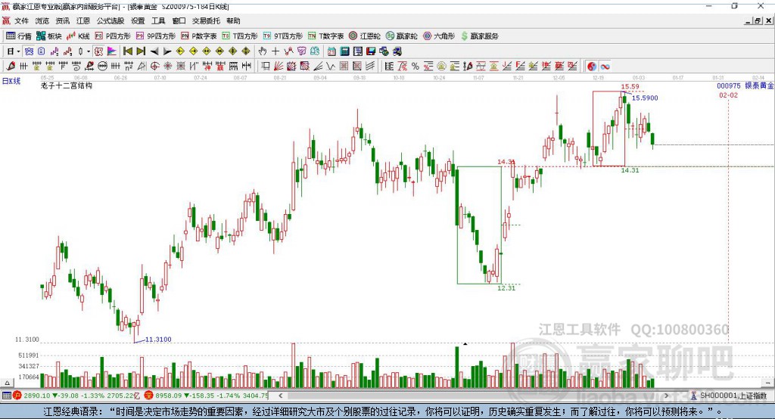Click the last yellow diamond icon
This screenshot has width=775, height=419.
tap(246, 51)
